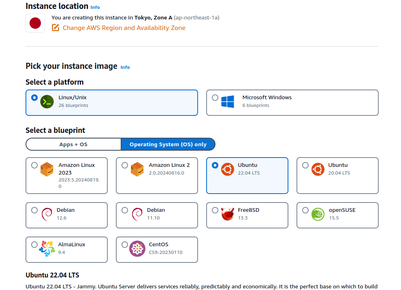
Task: Click the Linux/Unix terminal icon
Action: tap(47, 102)
